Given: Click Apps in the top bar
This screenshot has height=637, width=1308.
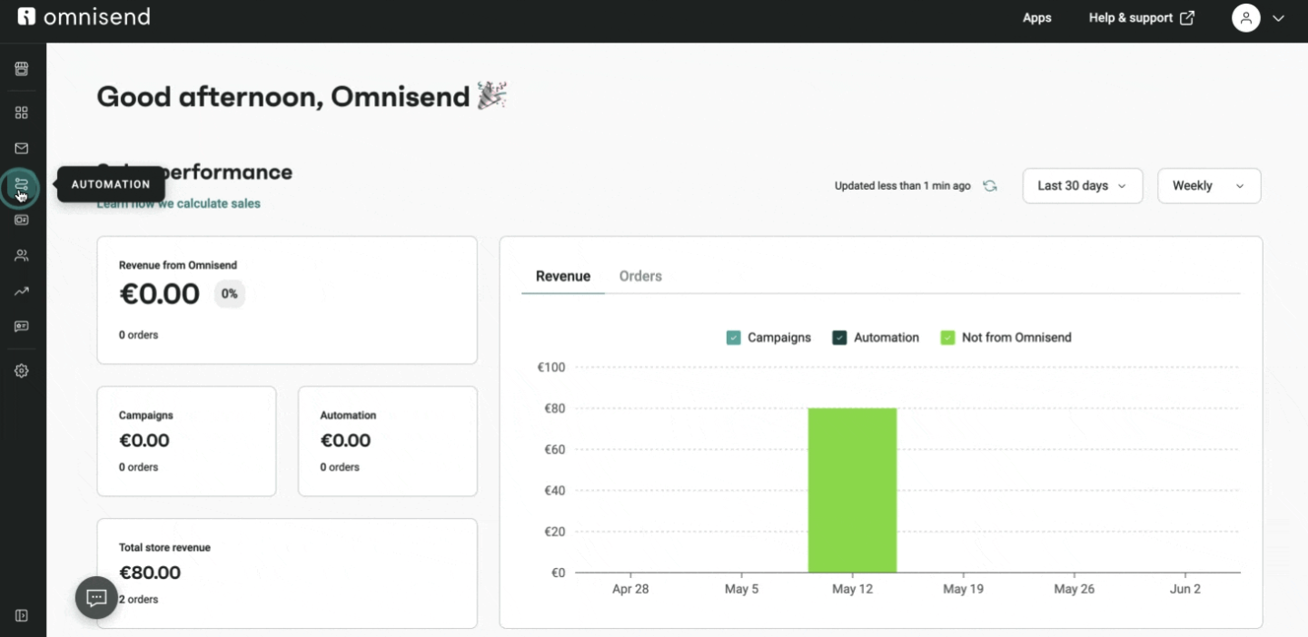Looking at the screenshot, I should point(1036,18).
